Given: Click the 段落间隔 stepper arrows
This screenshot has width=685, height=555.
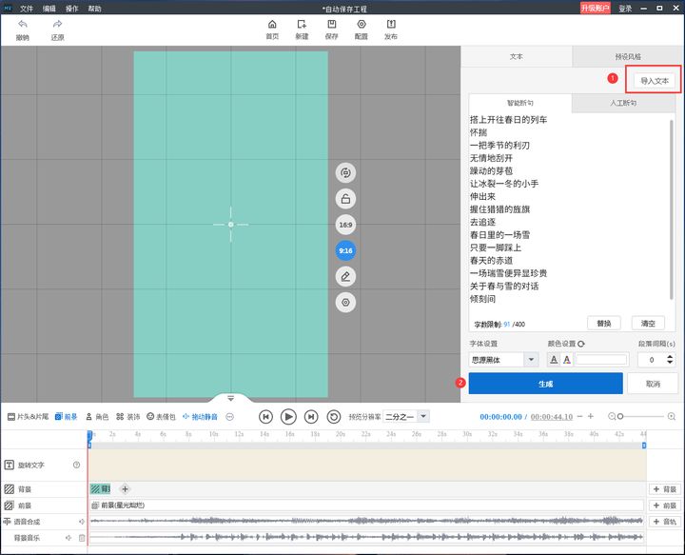Looking at the screenshot, I should [x=670, y=360].
